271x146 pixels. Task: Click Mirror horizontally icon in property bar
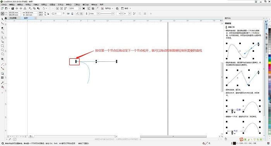point(68,14)
